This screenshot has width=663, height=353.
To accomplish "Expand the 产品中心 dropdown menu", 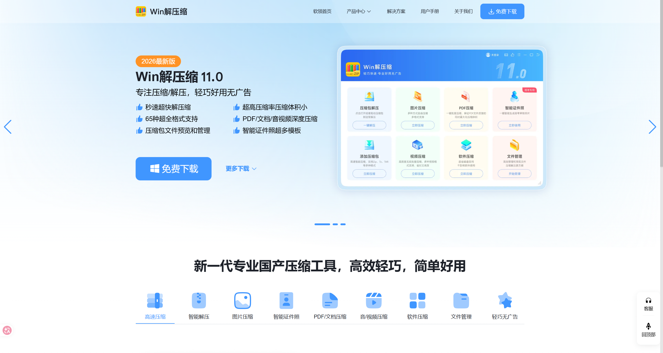I will tap(359, 11).
